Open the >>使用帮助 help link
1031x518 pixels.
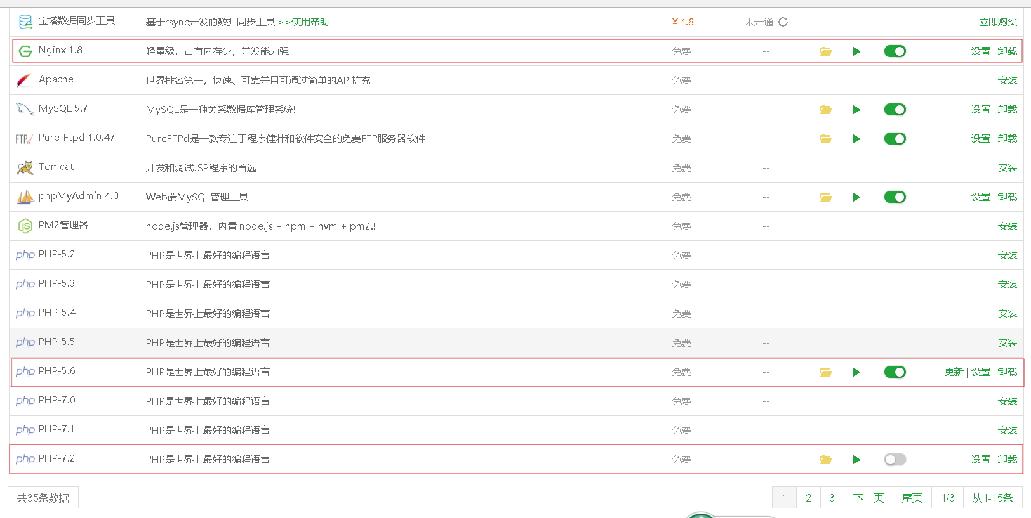pyautogui.click(x=303, y=22)
